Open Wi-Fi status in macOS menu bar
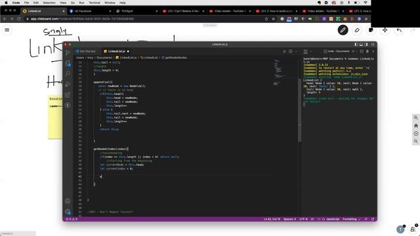Screen dimensions: 420x236 pos(366,3)
